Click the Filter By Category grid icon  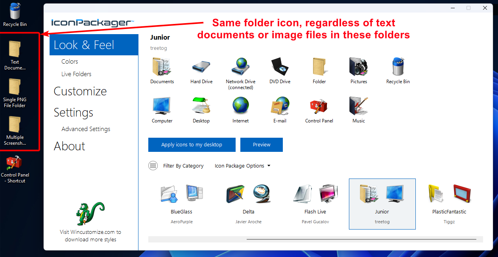tap(153, 166)
